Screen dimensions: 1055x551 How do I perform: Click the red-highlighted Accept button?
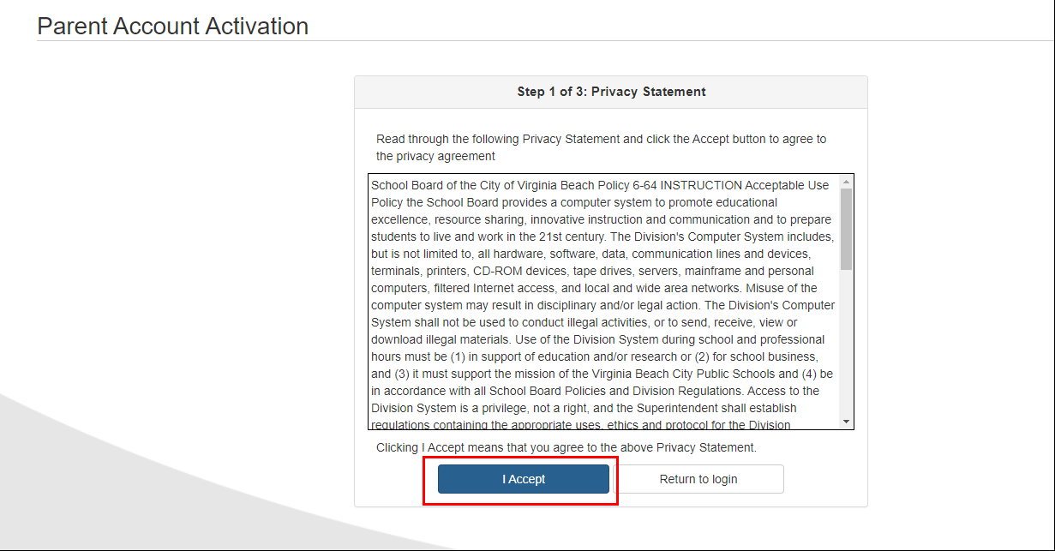click(x=522, y=479)
